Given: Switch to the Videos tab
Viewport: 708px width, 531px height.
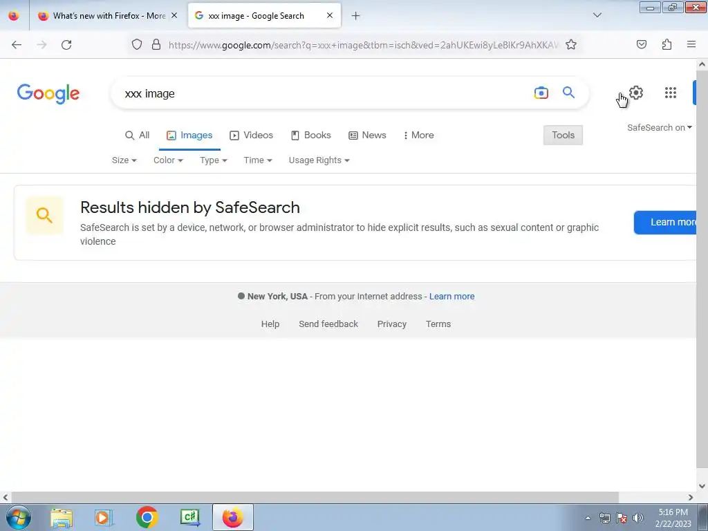Looking at the screenshot, I should click(x=252, y=135).
